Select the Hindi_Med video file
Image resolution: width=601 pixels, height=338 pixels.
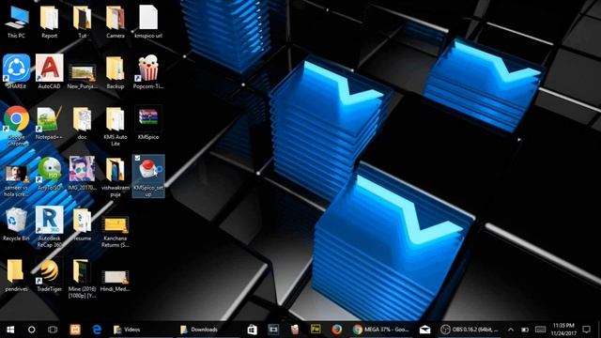click(x=115, y=281)
